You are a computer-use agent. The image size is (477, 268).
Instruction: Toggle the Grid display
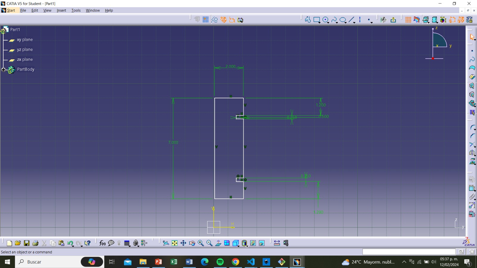coord(408,20)
